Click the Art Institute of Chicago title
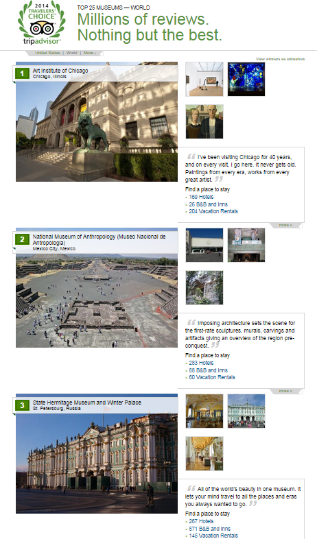317x539 pixels. (60, 71)
